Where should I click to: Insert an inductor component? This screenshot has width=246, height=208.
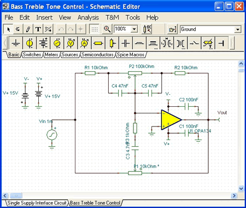(139, 43)
